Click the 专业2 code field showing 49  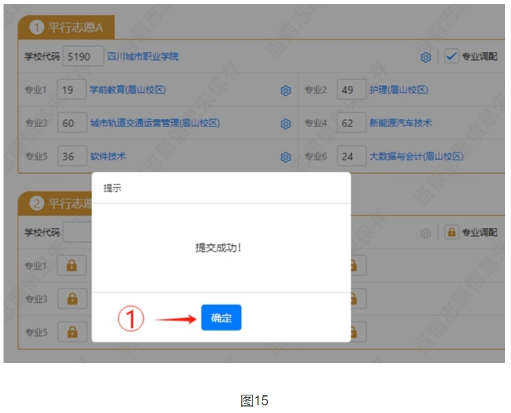click(x=352, y=90)
